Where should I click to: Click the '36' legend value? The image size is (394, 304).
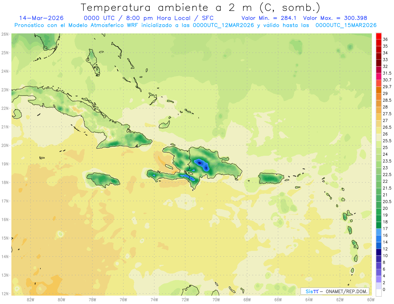coord(385,39)
